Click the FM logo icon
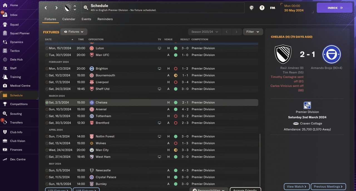The height and width of the screenshot is (191, 356). pyautogui.click(x=273, y=8)
